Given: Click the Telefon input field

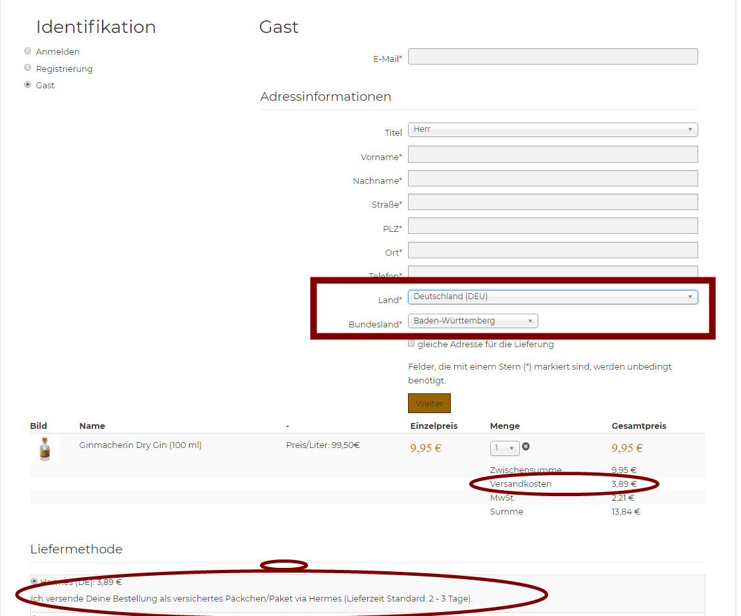Looking at the screenshot, I should coord(552,271).
